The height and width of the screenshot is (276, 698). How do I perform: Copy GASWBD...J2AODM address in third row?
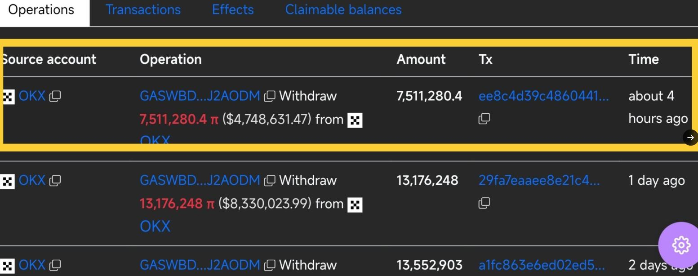click(270, 265)
